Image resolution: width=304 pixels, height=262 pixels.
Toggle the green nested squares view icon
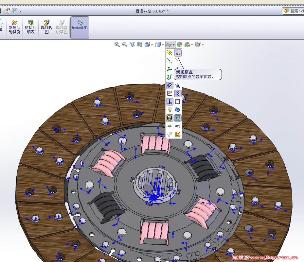pos(178,118)
